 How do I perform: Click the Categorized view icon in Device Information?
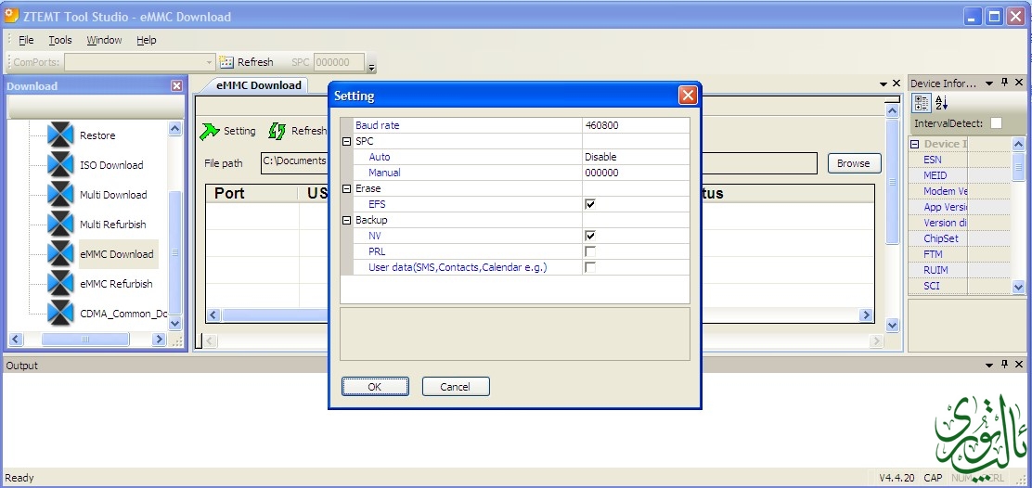(x=922, y=103)
